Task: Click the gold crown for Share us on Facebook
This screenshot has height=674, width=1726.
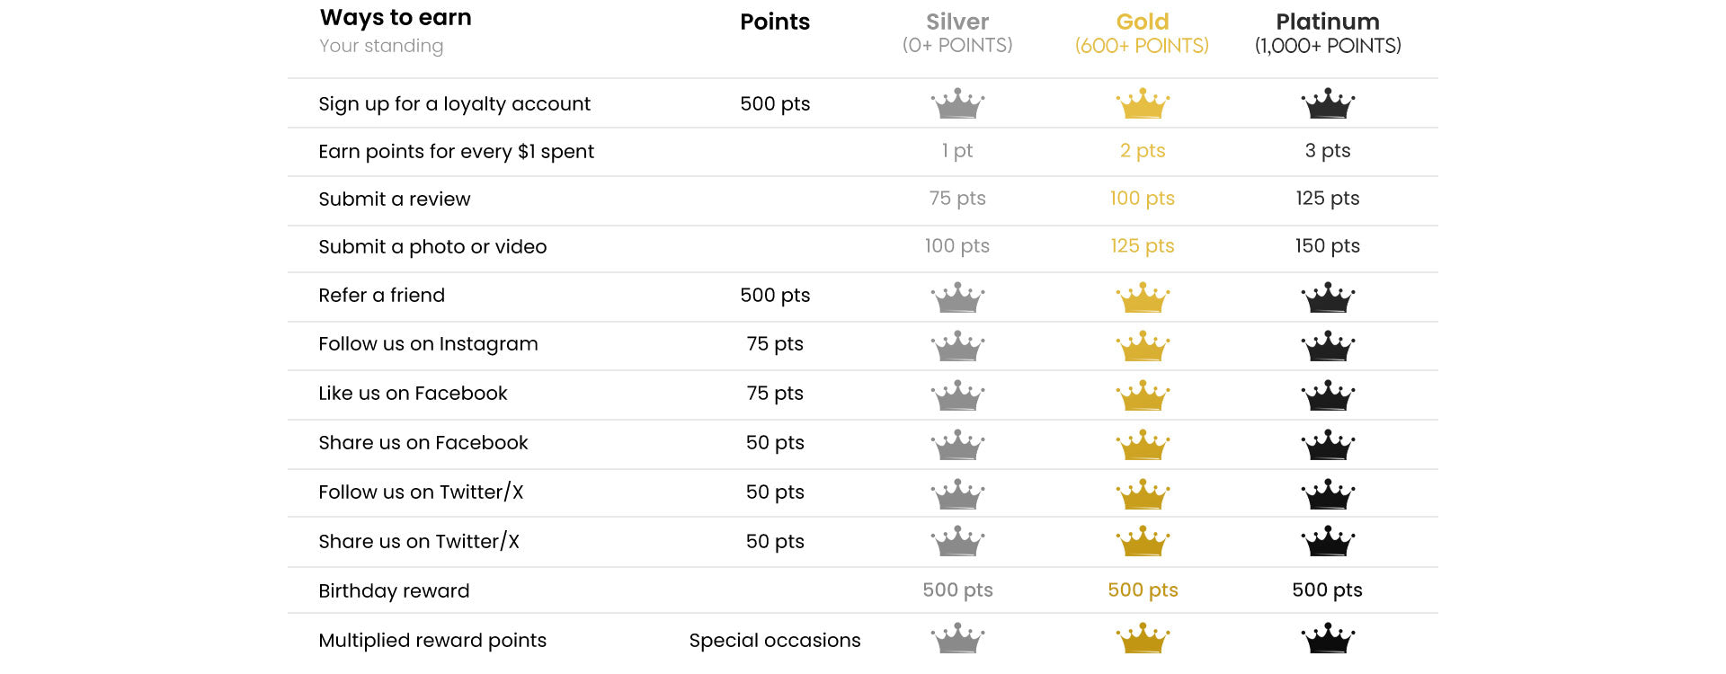Action: (1143, 444)
